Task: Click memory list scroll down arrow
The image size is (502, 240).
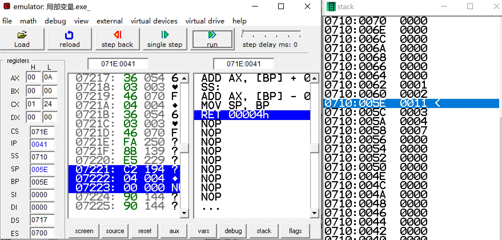Action: click(184, 213)
